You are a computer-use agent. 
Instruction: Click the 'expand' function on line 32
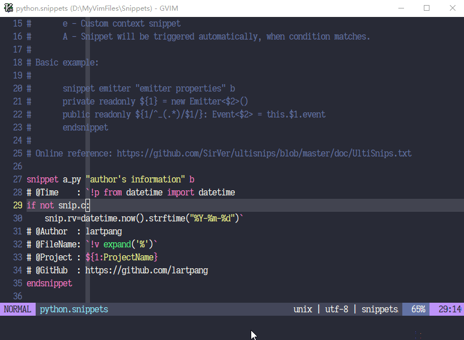[117, 245]
